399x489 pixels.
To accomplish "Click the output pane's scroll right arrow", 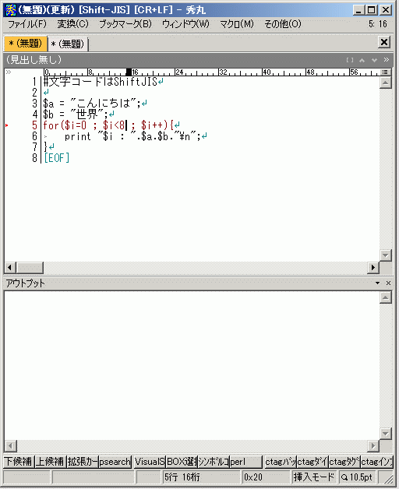I will [373, 446].
